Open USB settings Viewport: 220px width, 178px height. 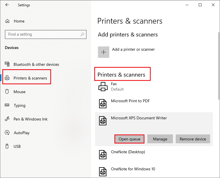pyautogui.click(x=17, y=146)
